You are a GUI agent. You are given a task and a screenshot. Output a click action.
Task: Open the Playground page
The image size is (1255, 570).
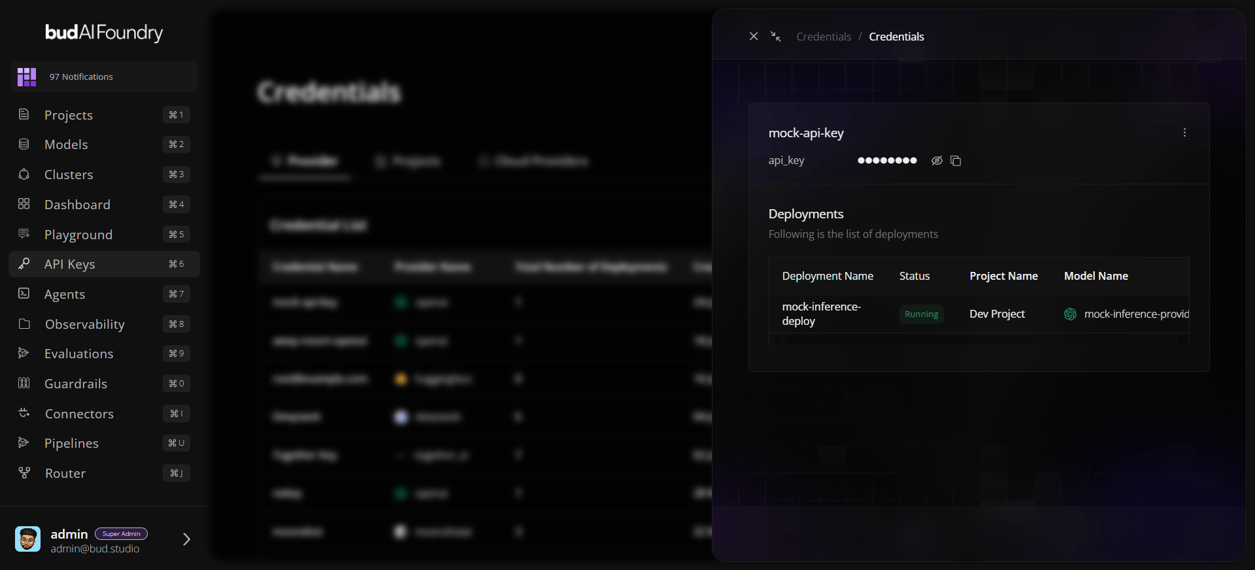tap(104, 235)
